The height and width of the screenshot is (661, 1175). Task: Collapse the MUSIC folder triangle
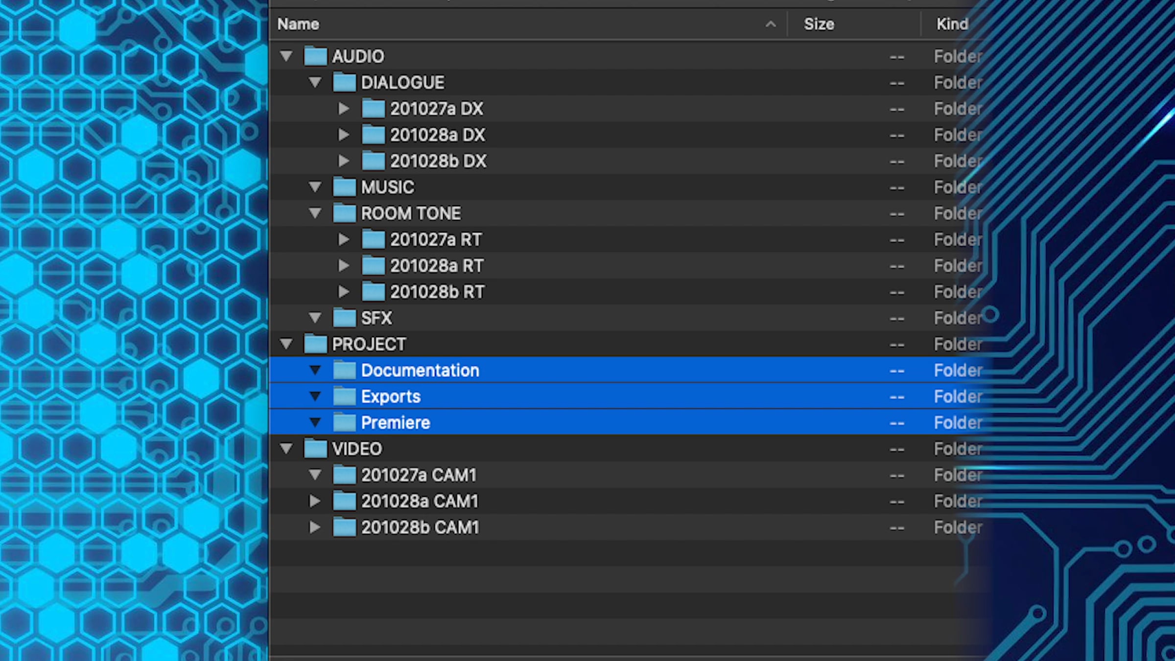315,187
